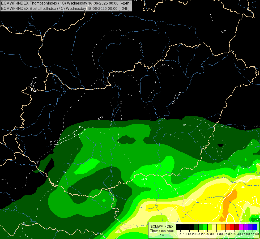Select the bright red 37–39 legend swatch
This screenshot has width=260, height=239.
coord(232,227)
